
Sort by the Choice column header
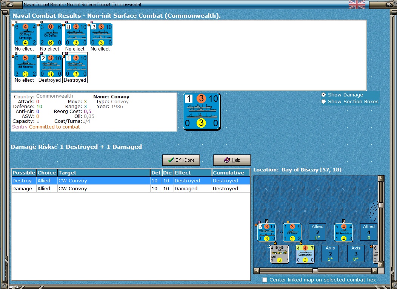47,173
